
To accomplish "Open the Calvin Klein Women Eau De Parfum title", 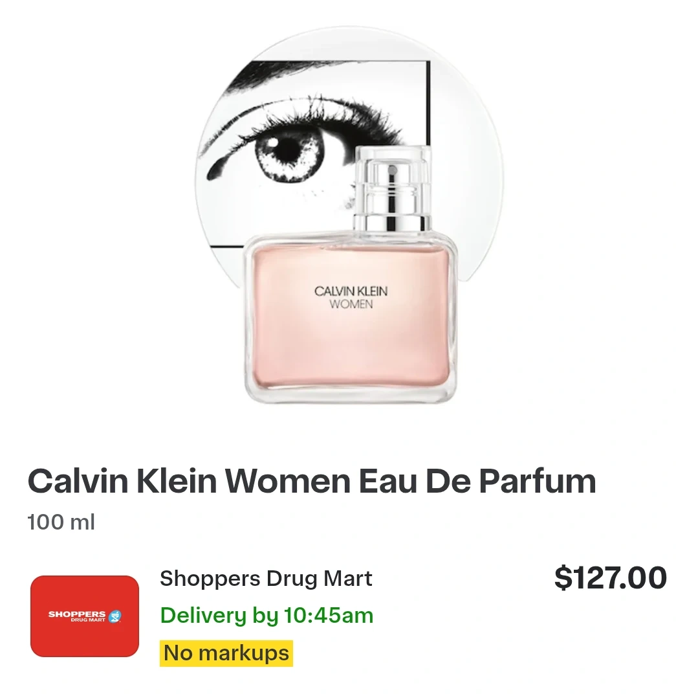I will tap(312, 481).
